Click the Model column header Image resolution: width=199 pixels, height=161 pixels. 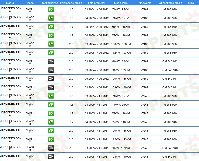pos(31,3)
